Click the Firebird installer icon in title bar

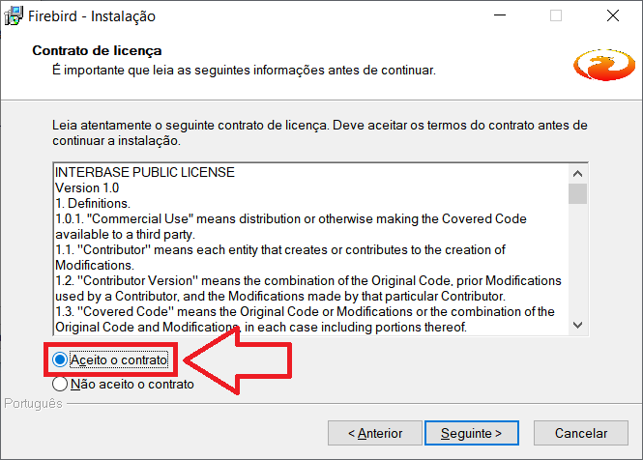coord(15,16)
